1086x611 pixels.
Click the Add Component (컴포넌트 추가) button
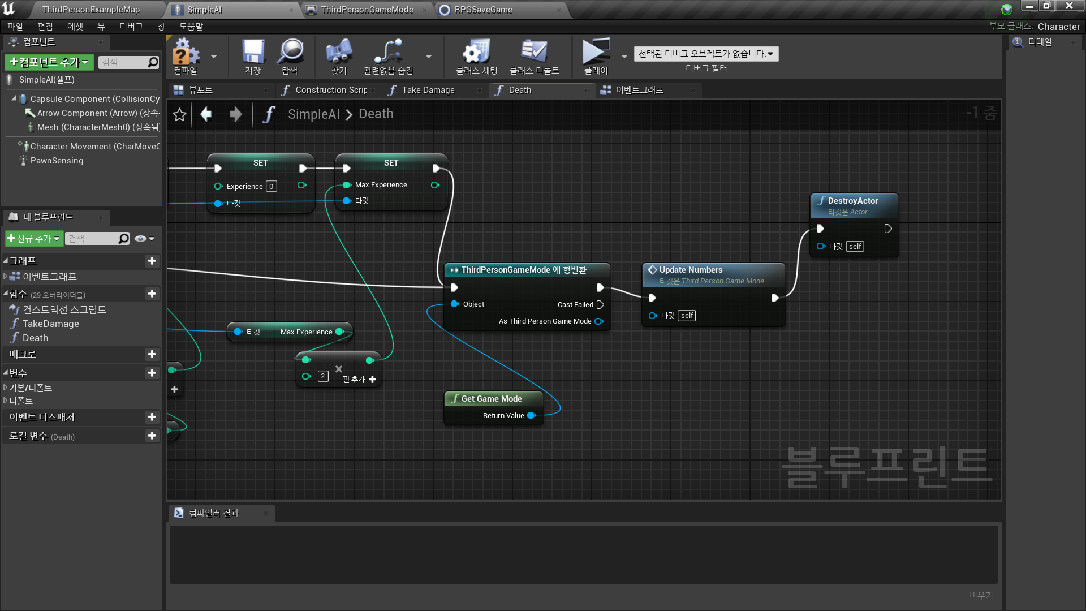coord(50,62)
